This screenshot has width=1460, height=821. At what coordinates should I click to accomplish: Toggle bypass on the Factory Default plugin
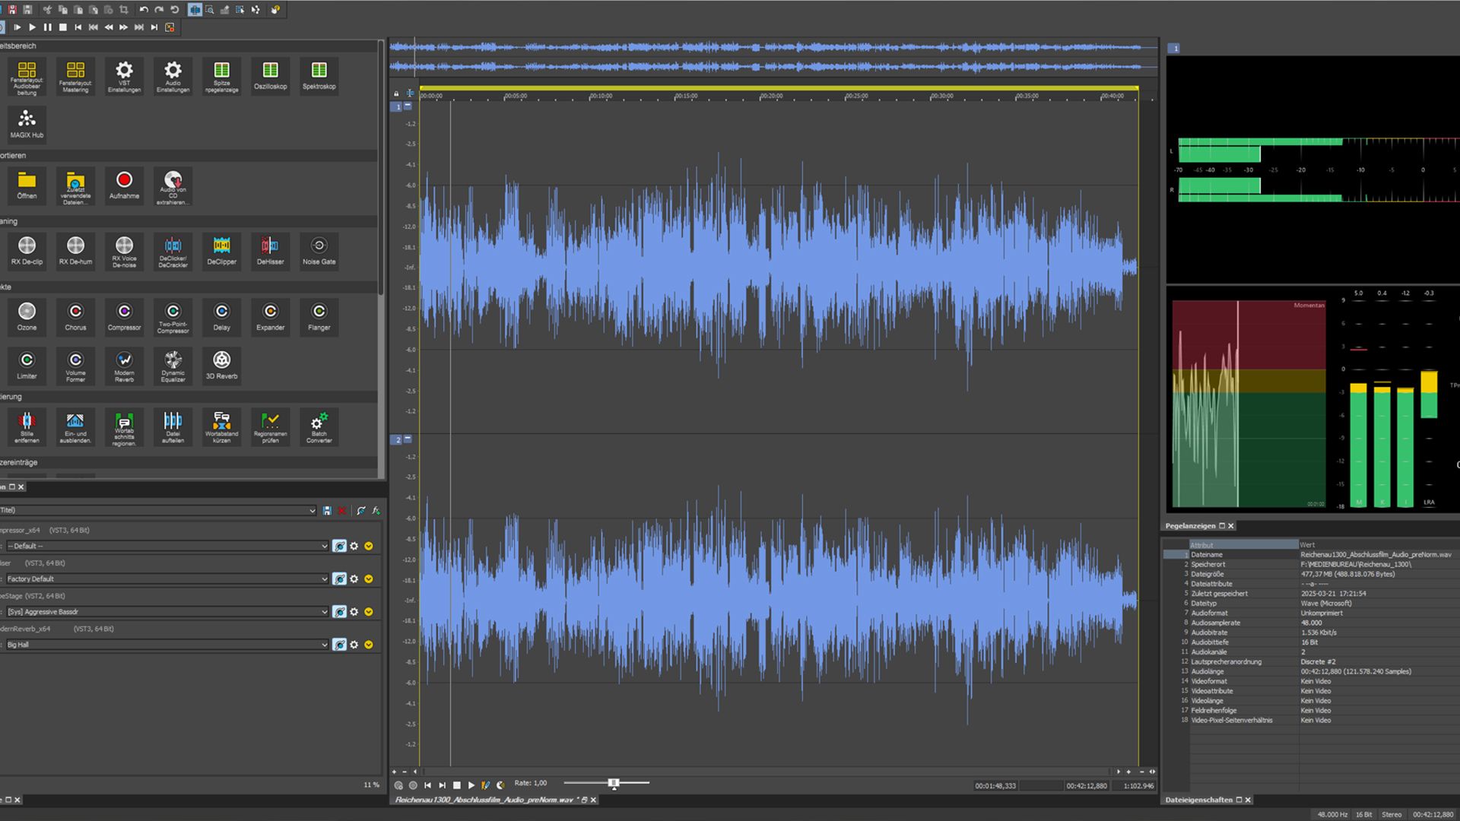(340, 579)
